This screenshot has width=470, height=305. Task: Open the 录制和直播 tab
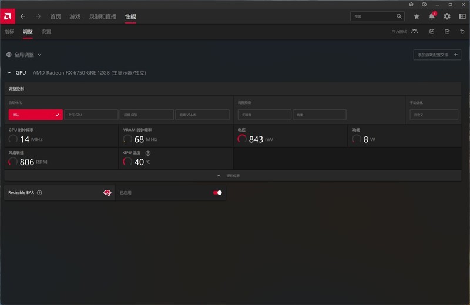[x=102, y=16]
